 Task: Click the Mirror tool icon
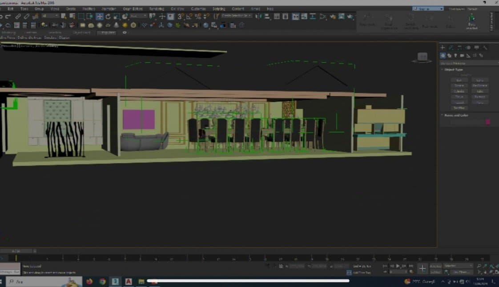tap(258, 16)
